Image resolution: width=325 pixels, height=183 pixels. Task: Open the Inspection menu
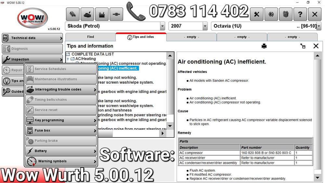pyautogui.click(x=32, y=59)
